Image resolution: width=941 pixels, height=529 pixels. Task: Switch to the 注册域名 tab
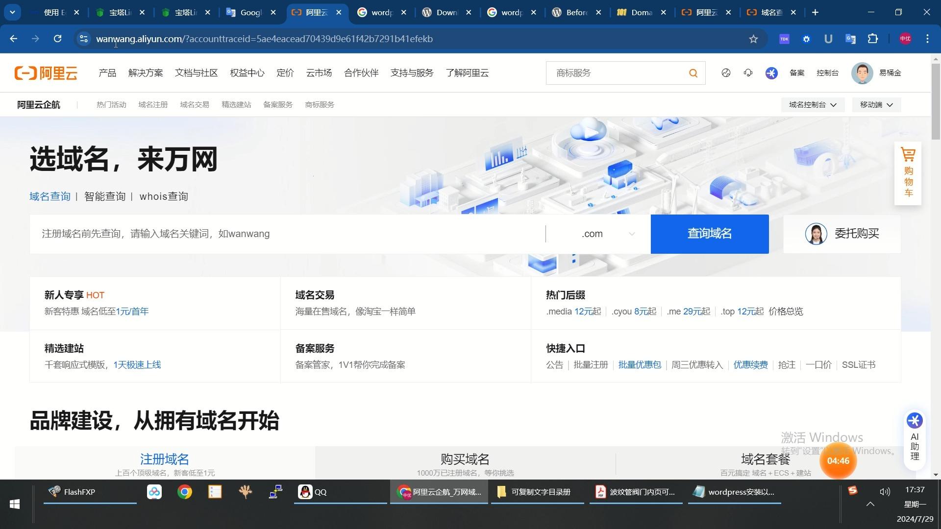coord(165,463)
